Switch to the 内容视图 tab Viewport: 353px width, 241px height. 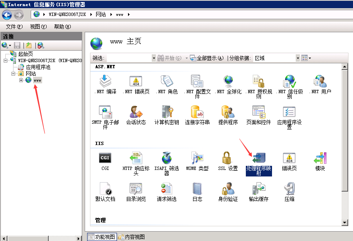[x=131, y=237]
